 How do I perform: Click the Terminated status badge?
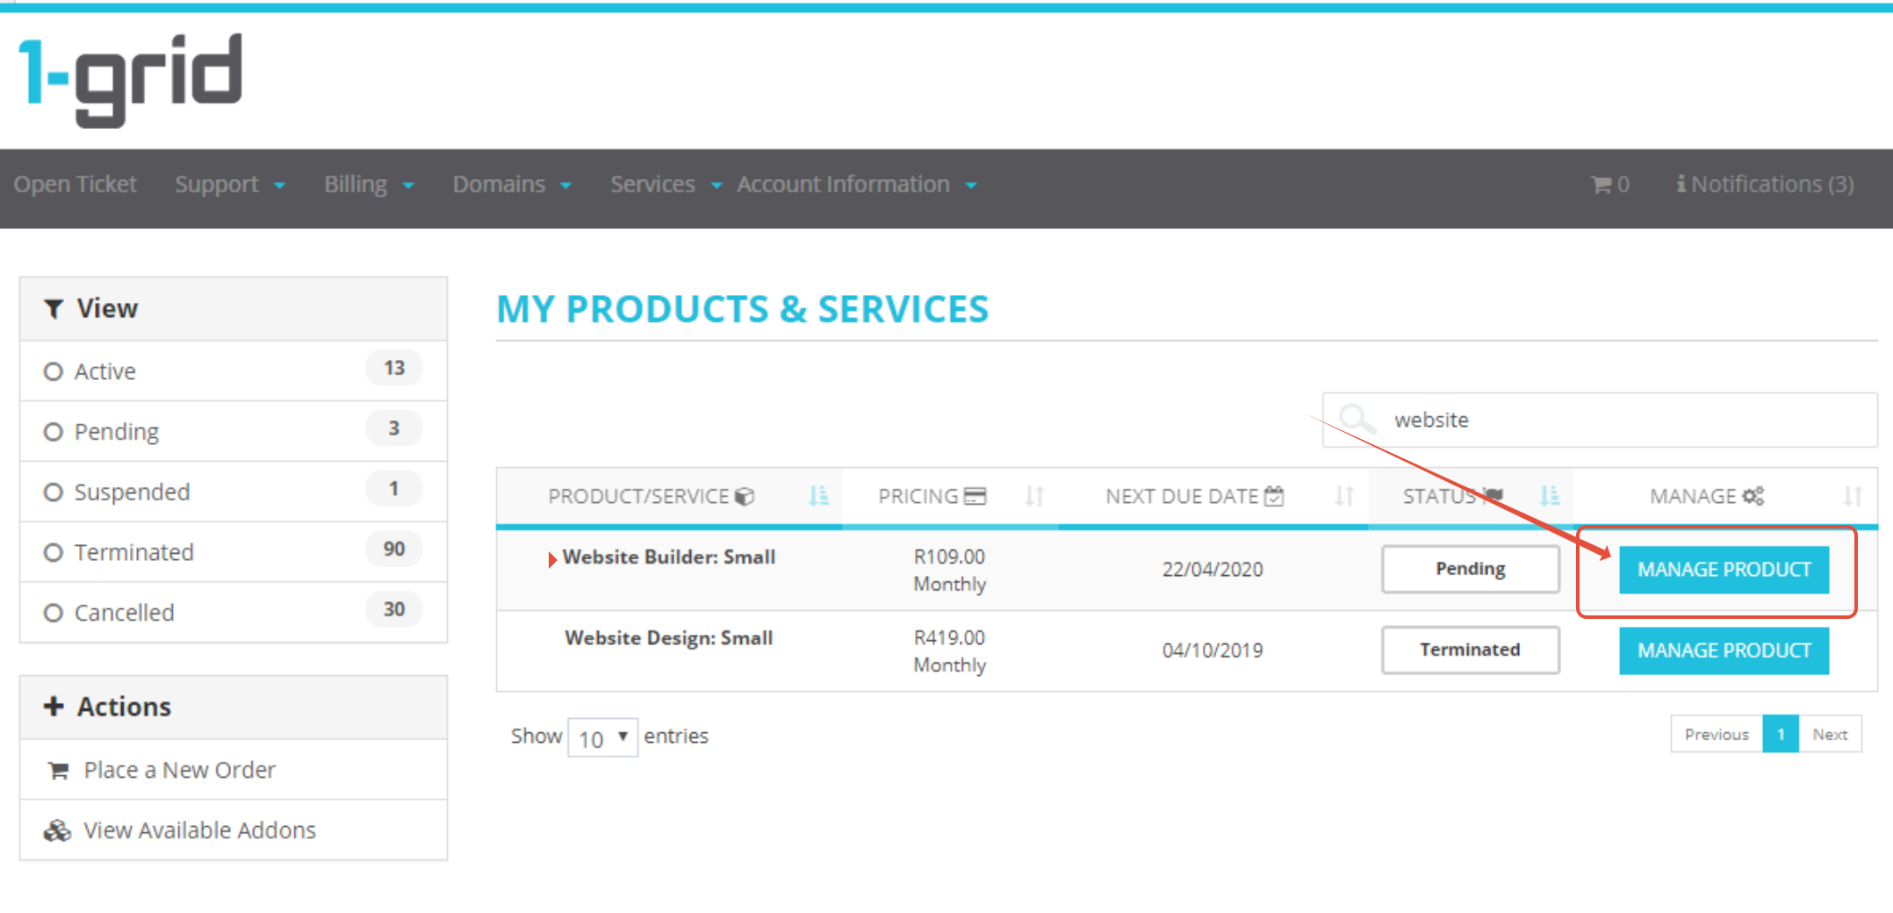pyautogui.click(x=1470, y=650)
